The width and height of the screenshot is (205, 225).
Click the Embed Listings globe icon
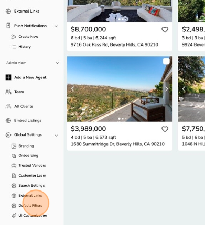[8, 120]
